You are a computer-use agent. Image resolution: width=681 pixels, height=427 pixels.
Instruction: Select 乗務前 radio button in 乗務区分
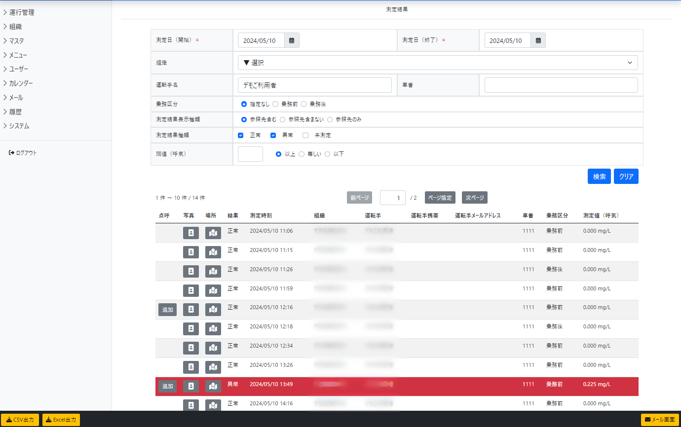(275, 105)
